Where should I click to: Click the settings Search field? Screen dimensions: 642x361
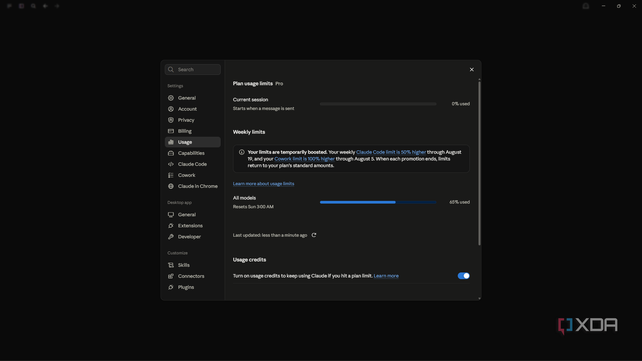pyautogui.click(x=193, y=70)
